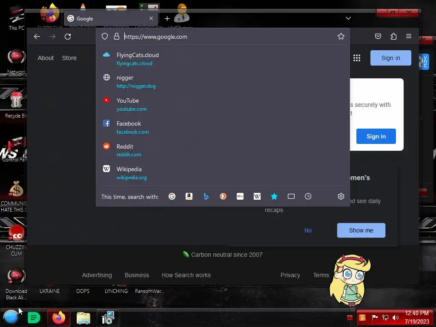This screenshot has height=327, width=436.
Task: Select the Recycle Bin desktop icon
Action: tap(16, 106)
